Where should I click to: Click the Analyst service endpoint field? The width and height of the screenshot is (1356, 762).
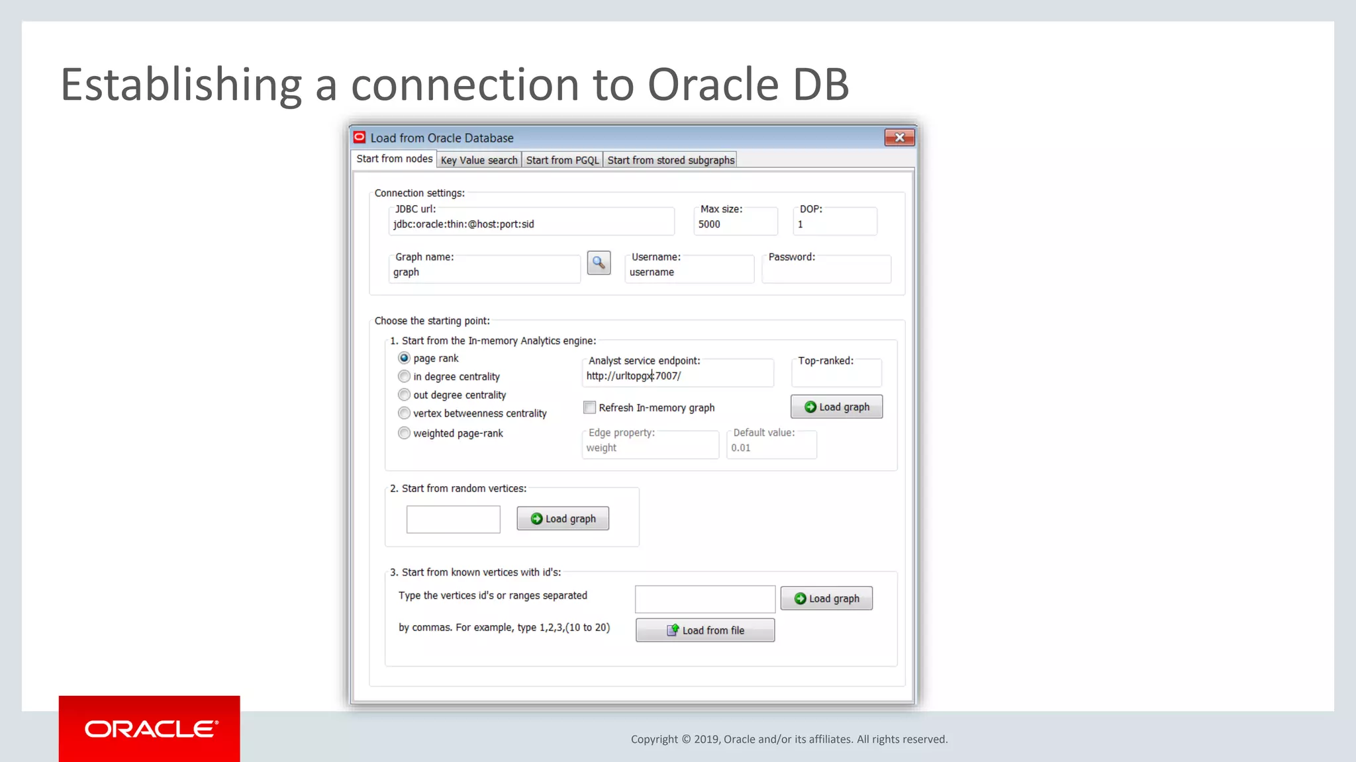click(677, 376)
